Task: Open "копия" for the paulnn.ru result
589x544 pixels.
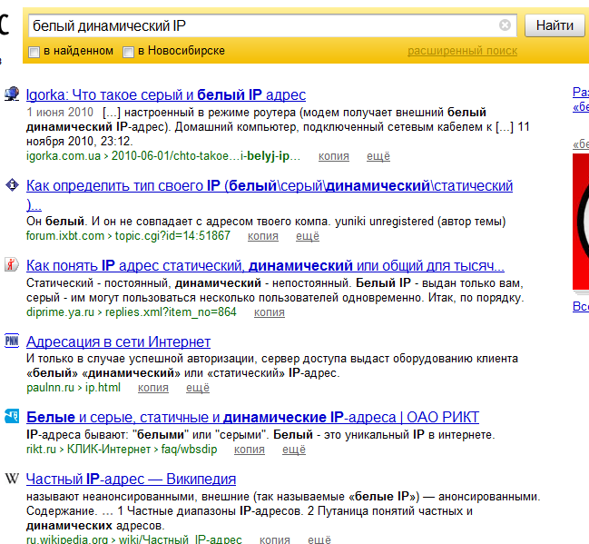Action: [153, 388]
